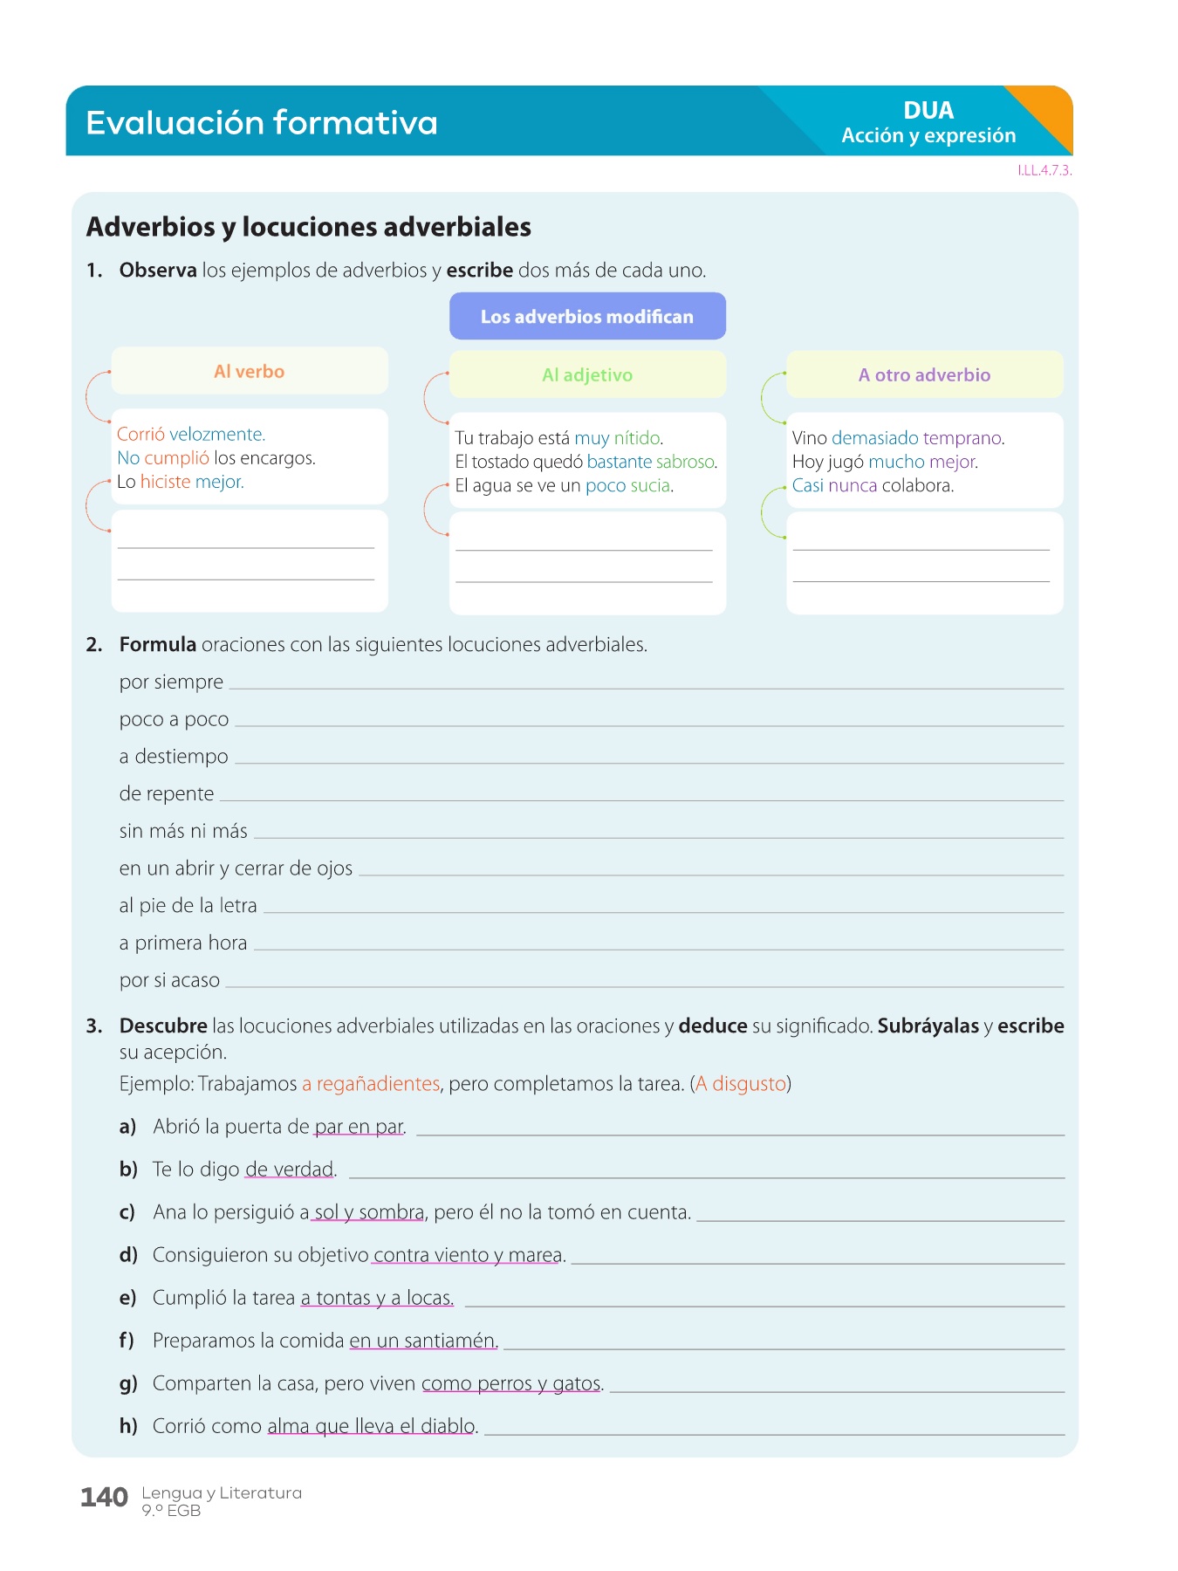Viewport: 1178px width, 1571px height.
Task: Select the A otro adverbio category label
Action: [924, 374]
